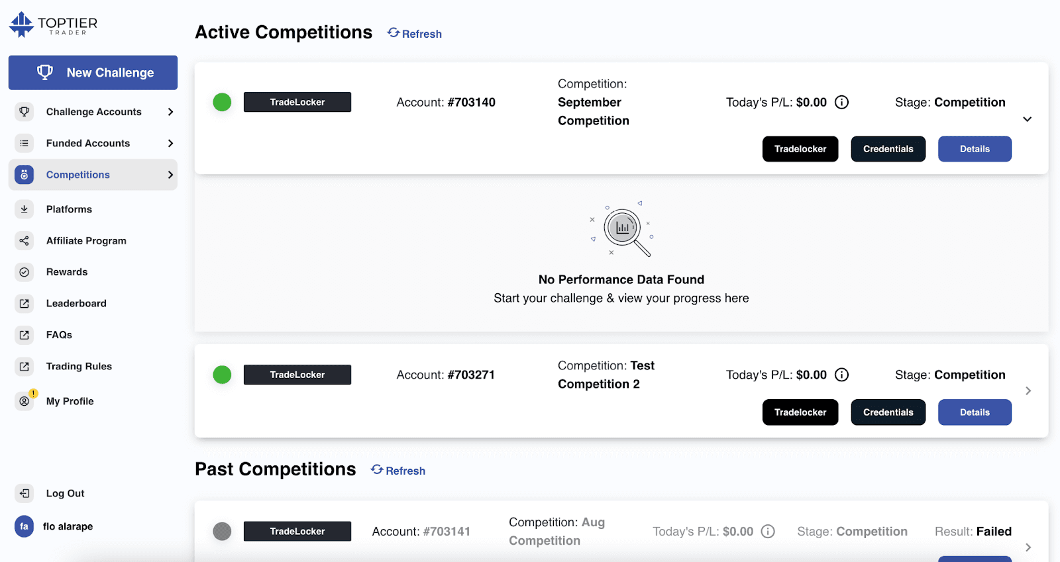Click the Affiliate Program share icon
This screenshot has width=1060, height=562.
[25, 241]
